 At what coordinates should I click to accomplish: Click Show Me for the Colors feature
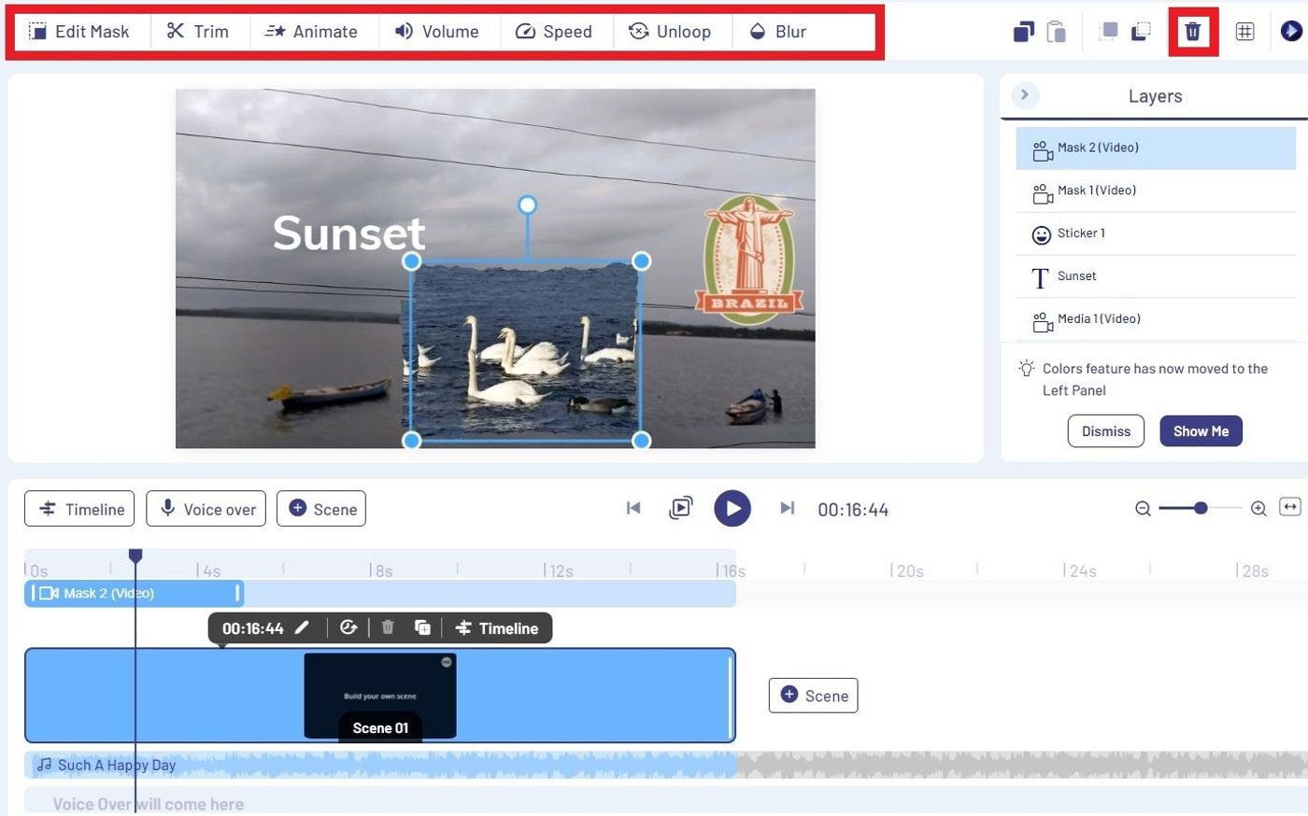click(1201, 430)
